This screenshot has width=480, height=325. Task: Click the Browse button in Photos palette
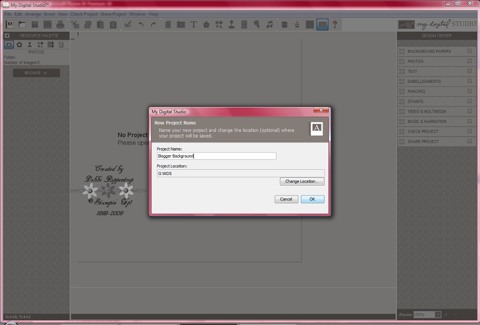tap(36, 73)
